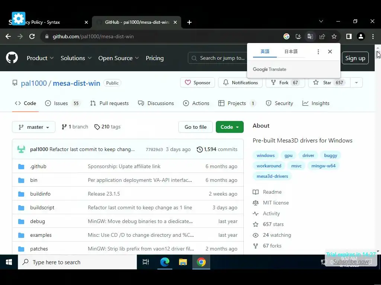This screenshot has height=285, width=381.
Task: Click pal1000 avatar in latest commit row
Action: coord(21,149)
